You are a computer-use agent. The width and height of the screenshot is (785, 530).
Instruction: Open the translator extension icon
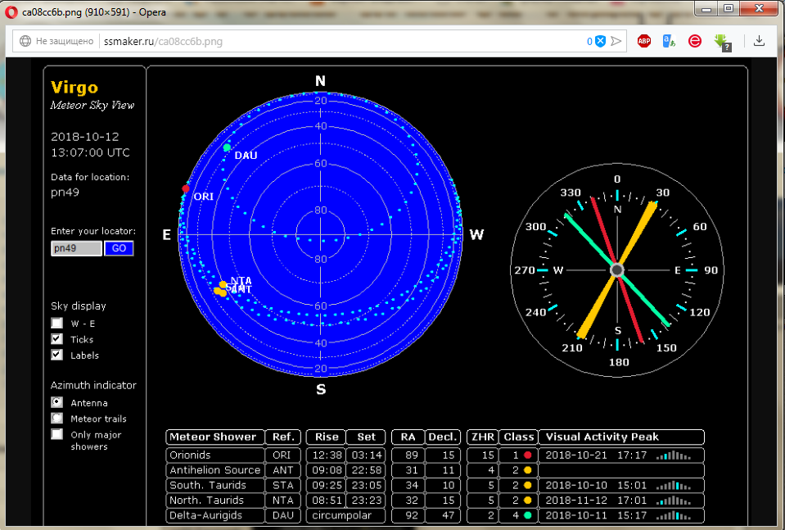pos(669,41)
